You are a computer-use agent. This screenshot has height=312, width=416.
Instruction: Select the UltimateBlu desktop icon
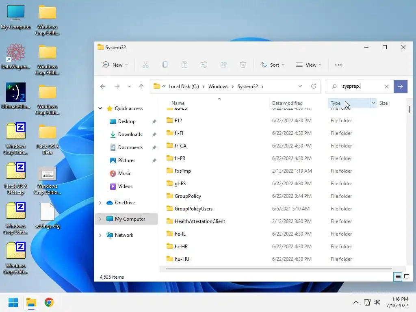[16, 96]
